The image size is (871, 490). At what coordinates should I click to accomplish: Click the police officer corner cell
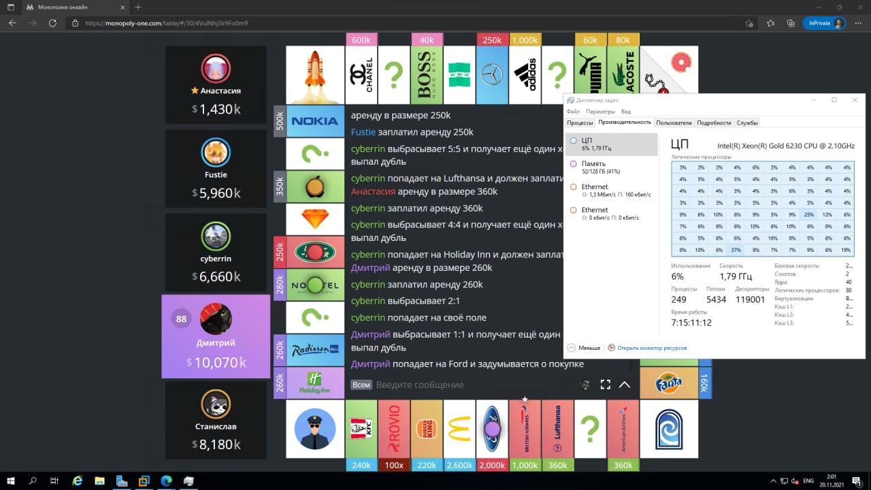[315, 429]
